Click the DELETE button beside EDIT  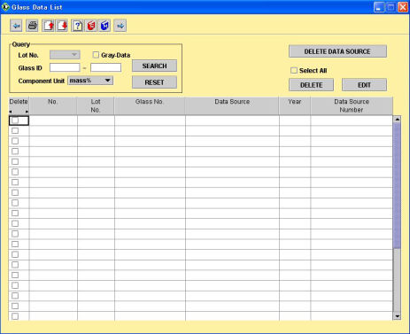pos(312,85)
